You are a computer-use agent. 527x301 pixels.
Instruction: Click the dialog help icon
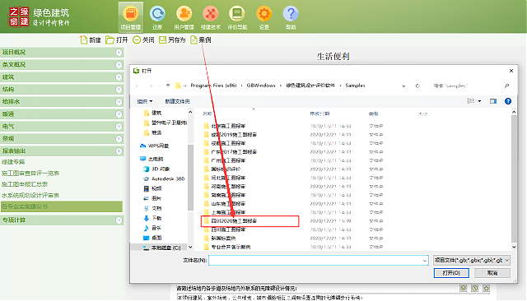[508, 101]
